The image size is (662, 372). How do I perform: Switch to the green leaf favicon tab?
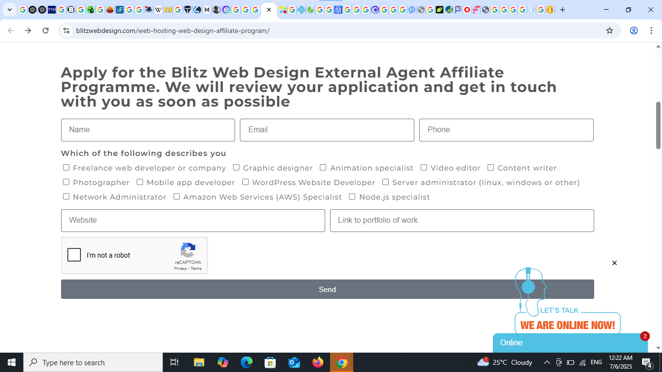tap(311, 10)
